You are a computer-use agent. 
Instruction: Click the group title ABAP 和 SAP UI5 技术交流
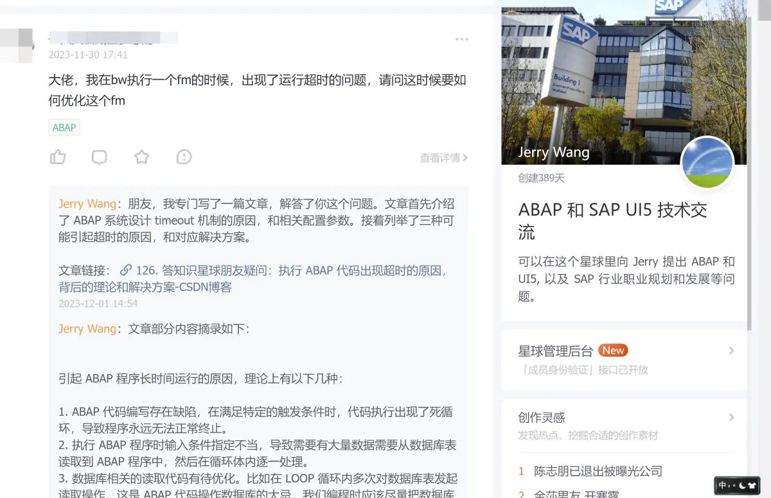tap(612, 221)
